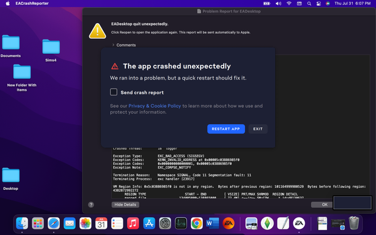Select the New Folder With Items folder
Screen dimensions: 376x235
[22, 71]
